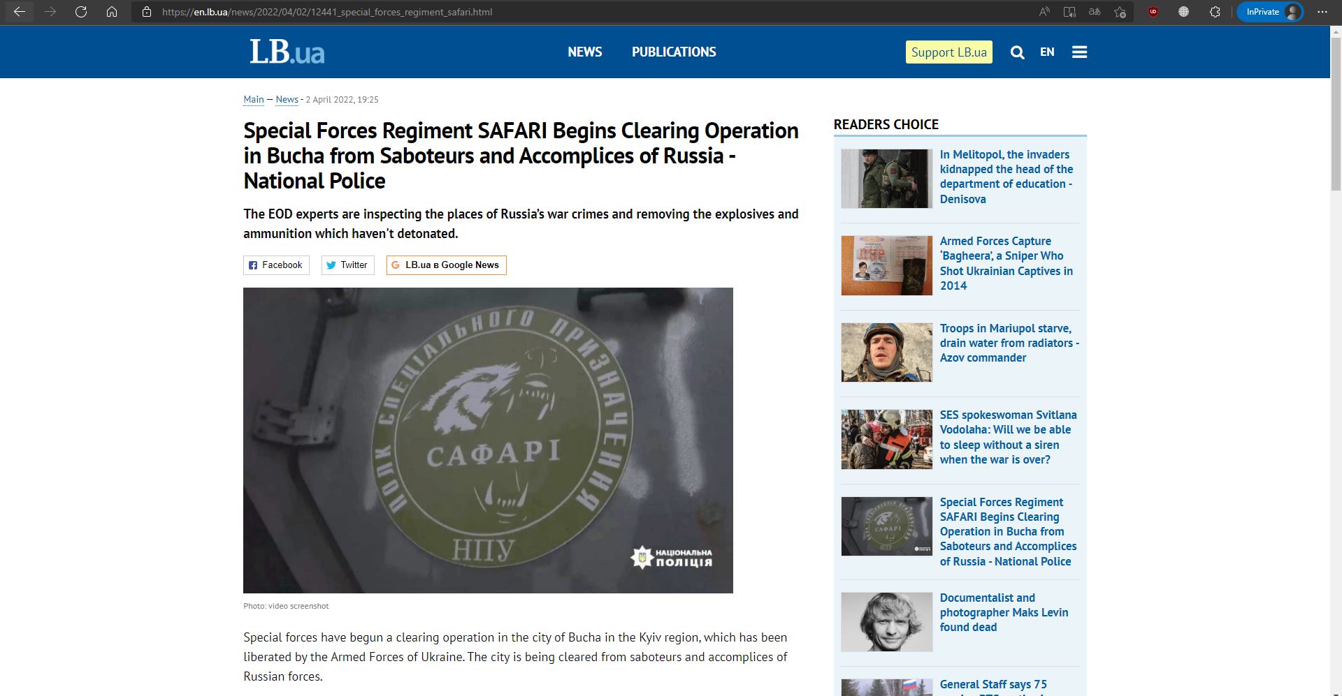Viewport: 1342px width, 696px height.
Task: Open SES spokeswoman Svitlana Vodolaha article
Action: coord(1008,437)
